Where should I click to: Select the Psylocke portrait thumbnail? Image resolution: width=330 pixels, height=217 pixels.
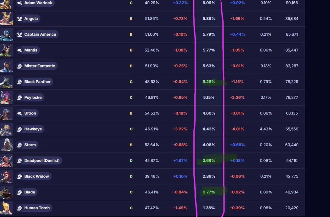[7, 98]
